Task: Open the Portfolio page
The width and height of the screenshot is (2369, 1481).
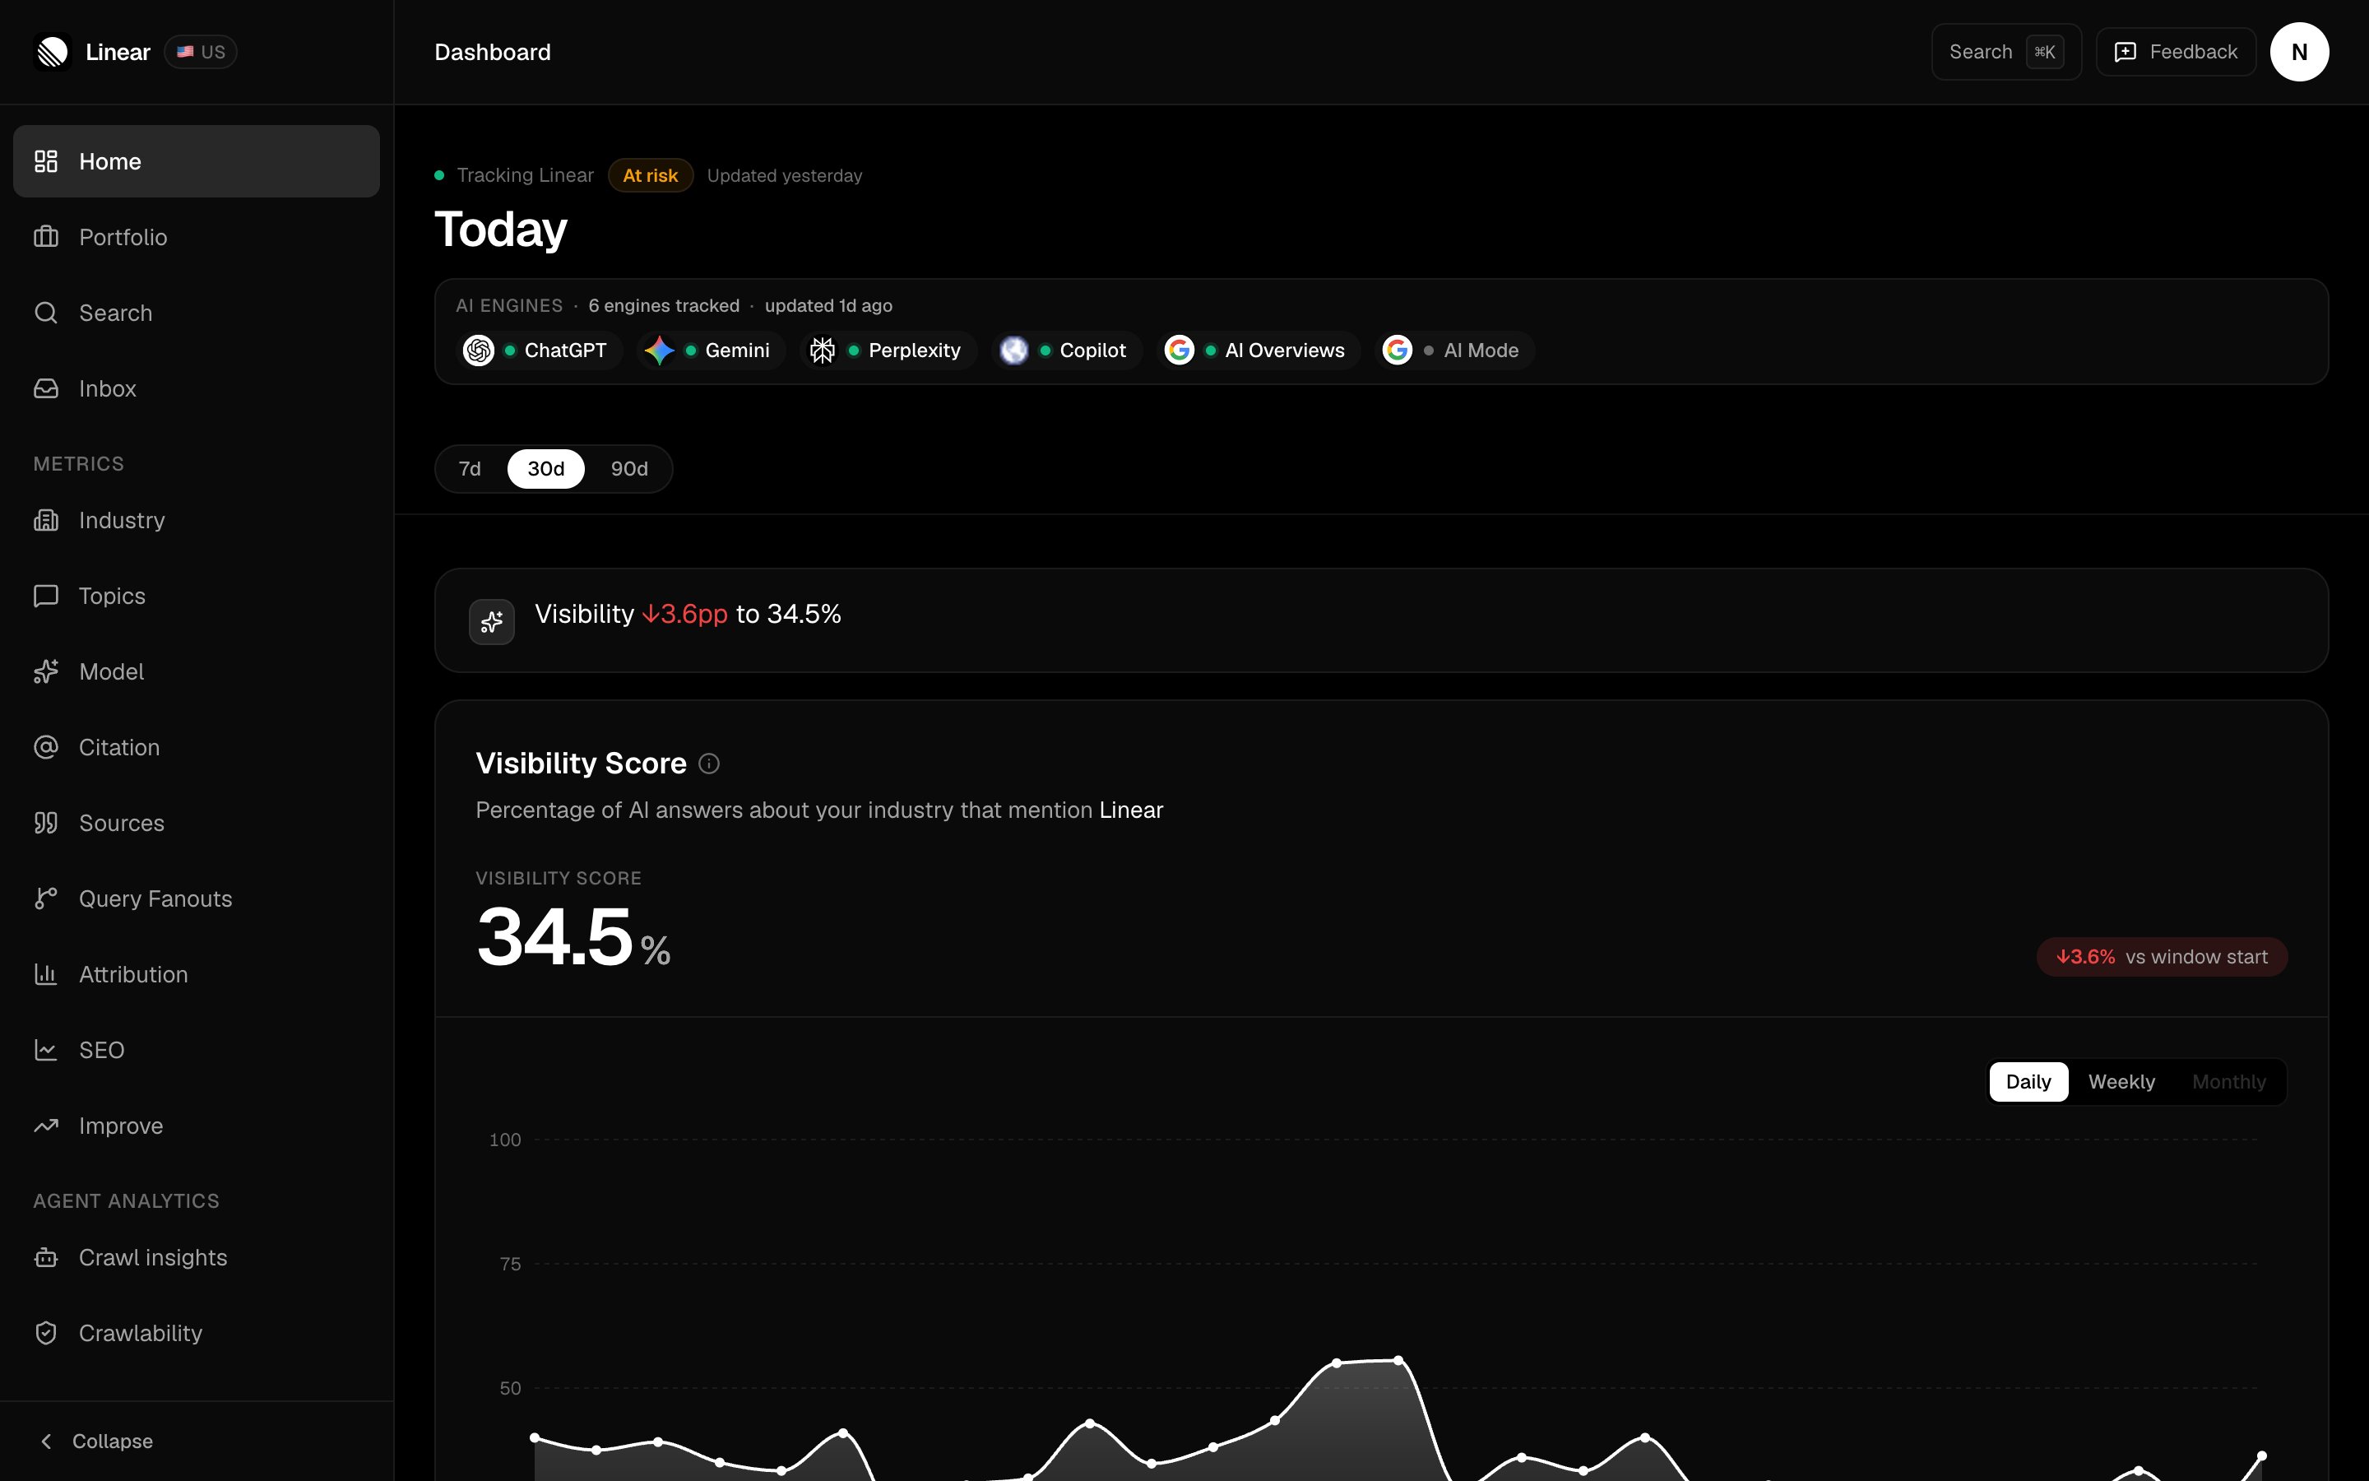Action: click(x=197, y=237)
